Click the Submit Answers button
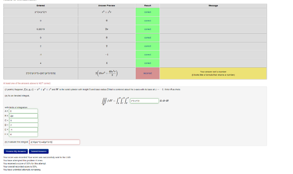 point(39,151)
